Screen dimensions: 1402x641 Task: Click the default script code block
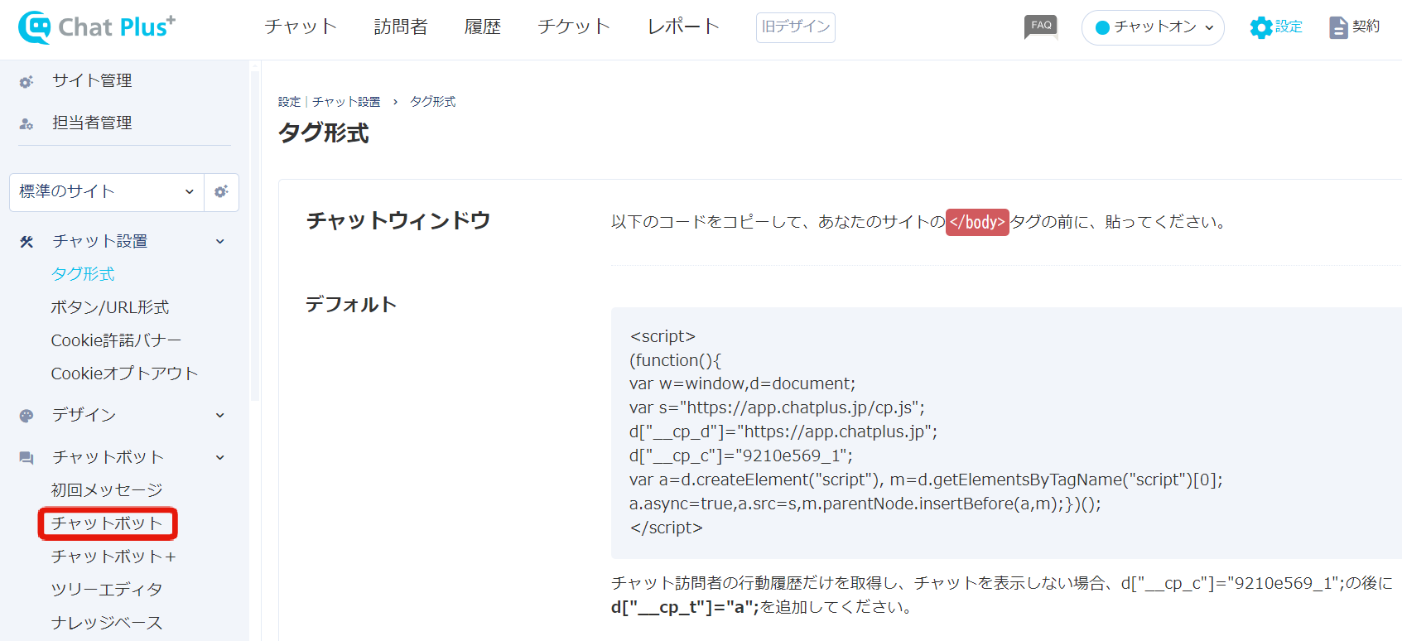1006,433
